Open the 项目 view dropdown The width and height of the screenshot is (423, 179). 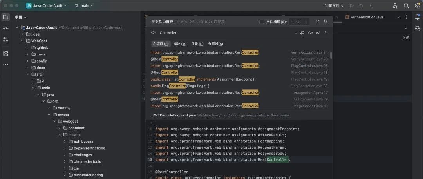click(20, 17)
